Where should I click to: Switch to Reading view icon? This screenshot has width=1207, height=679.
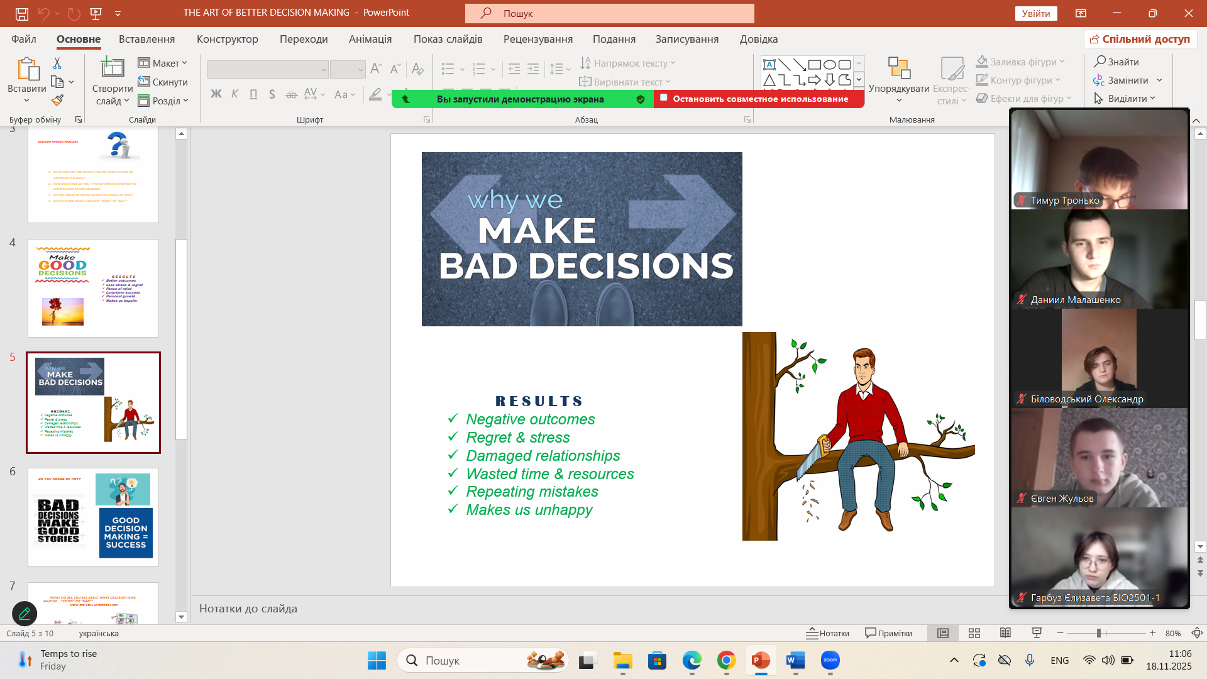[x=1005, y=633]
